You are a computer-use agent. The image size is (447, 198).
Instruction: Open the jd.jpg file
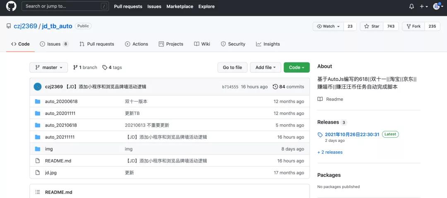point(51,173)
